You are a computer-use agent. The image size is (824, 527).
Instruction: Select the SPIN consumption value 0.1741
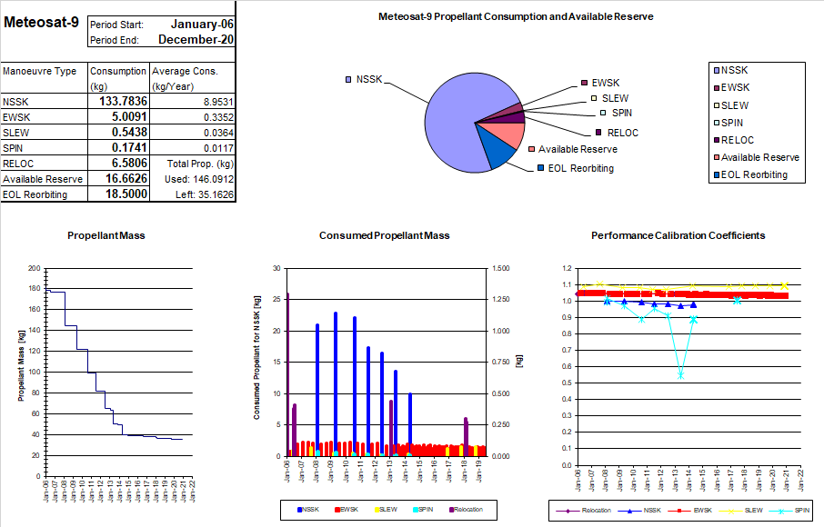tap(129, 147)
